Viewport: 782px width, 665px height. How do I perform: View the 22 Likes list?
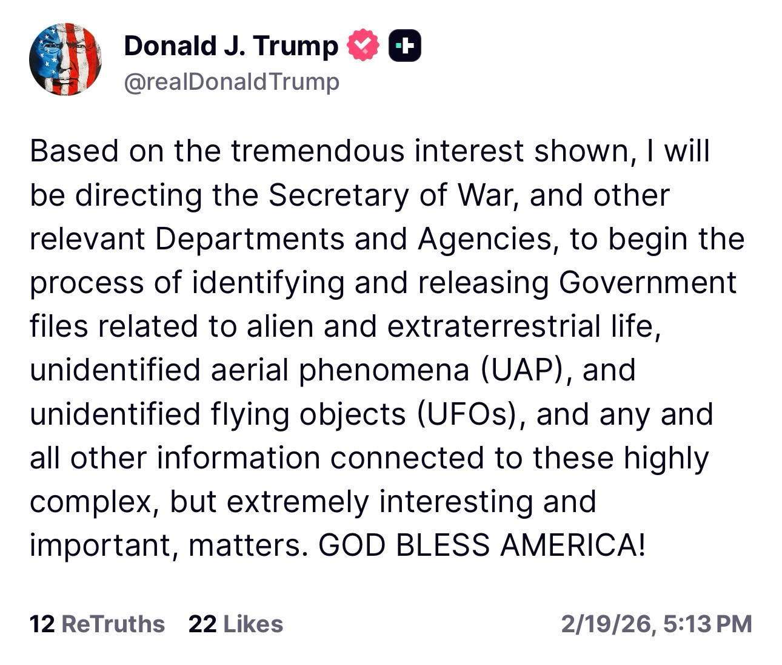click(236, 624)
